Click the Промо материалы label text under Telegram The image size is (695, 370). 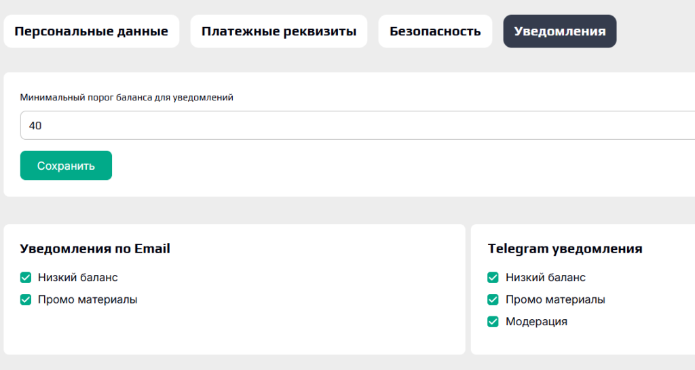pos(555,299)
